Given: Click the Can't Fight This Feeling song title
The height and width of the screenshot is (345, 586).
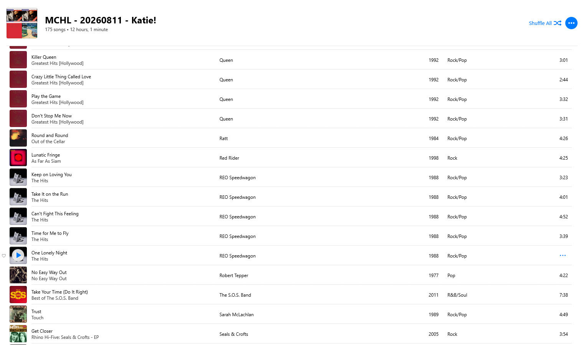Looking at the screenshot, I should pyautogui.click(x=55, y=214).
